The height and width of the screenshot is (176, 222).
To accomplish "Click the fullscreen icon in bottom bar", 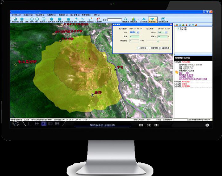I will pyautogui.click(x=148, y=125).
